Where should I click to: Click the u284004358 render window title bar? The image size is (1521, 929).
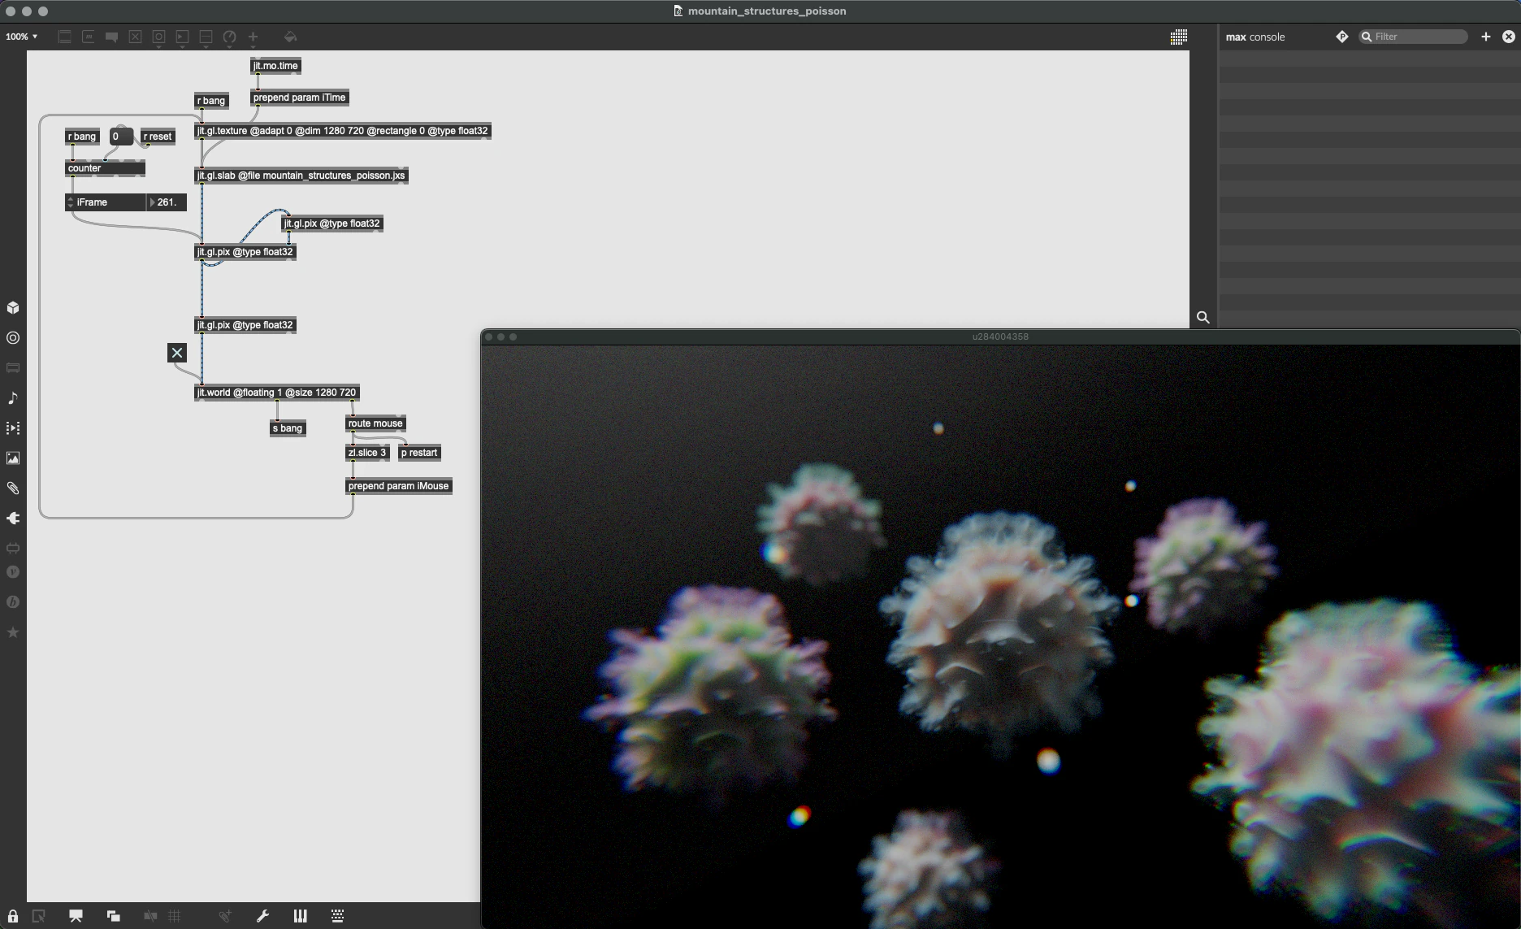[1000, 336]
